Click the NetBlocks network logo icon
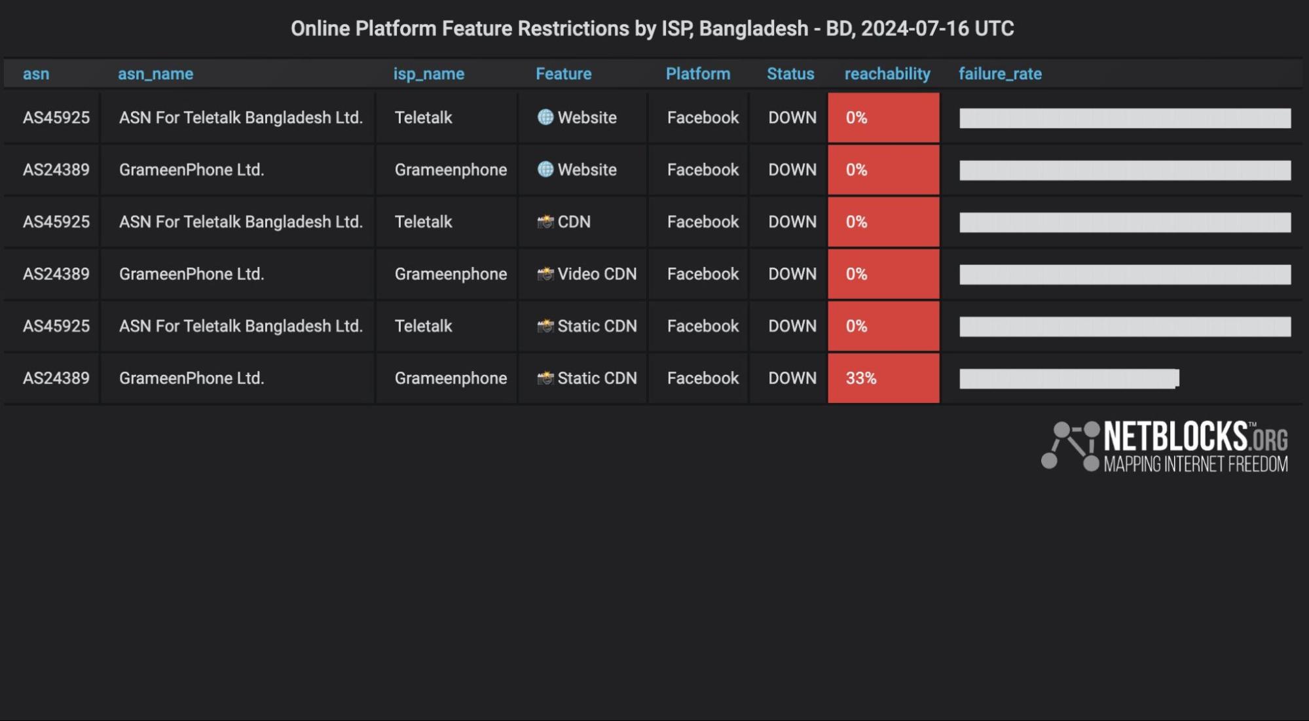The width and height of the screenshot is (1309, 721). (x=1070, y=446)
